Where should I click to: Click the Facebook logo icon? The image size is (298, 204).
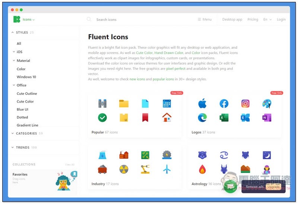[x=224, y=103]
